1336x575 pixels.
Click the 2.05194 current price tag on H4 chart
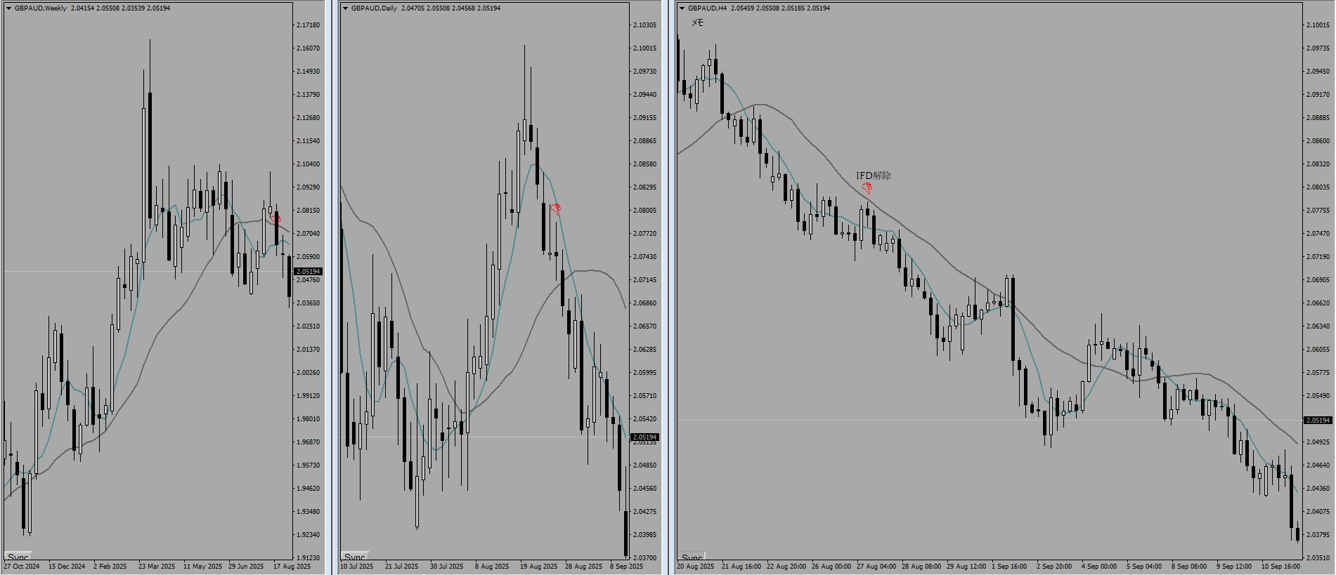coord(1318,421)
